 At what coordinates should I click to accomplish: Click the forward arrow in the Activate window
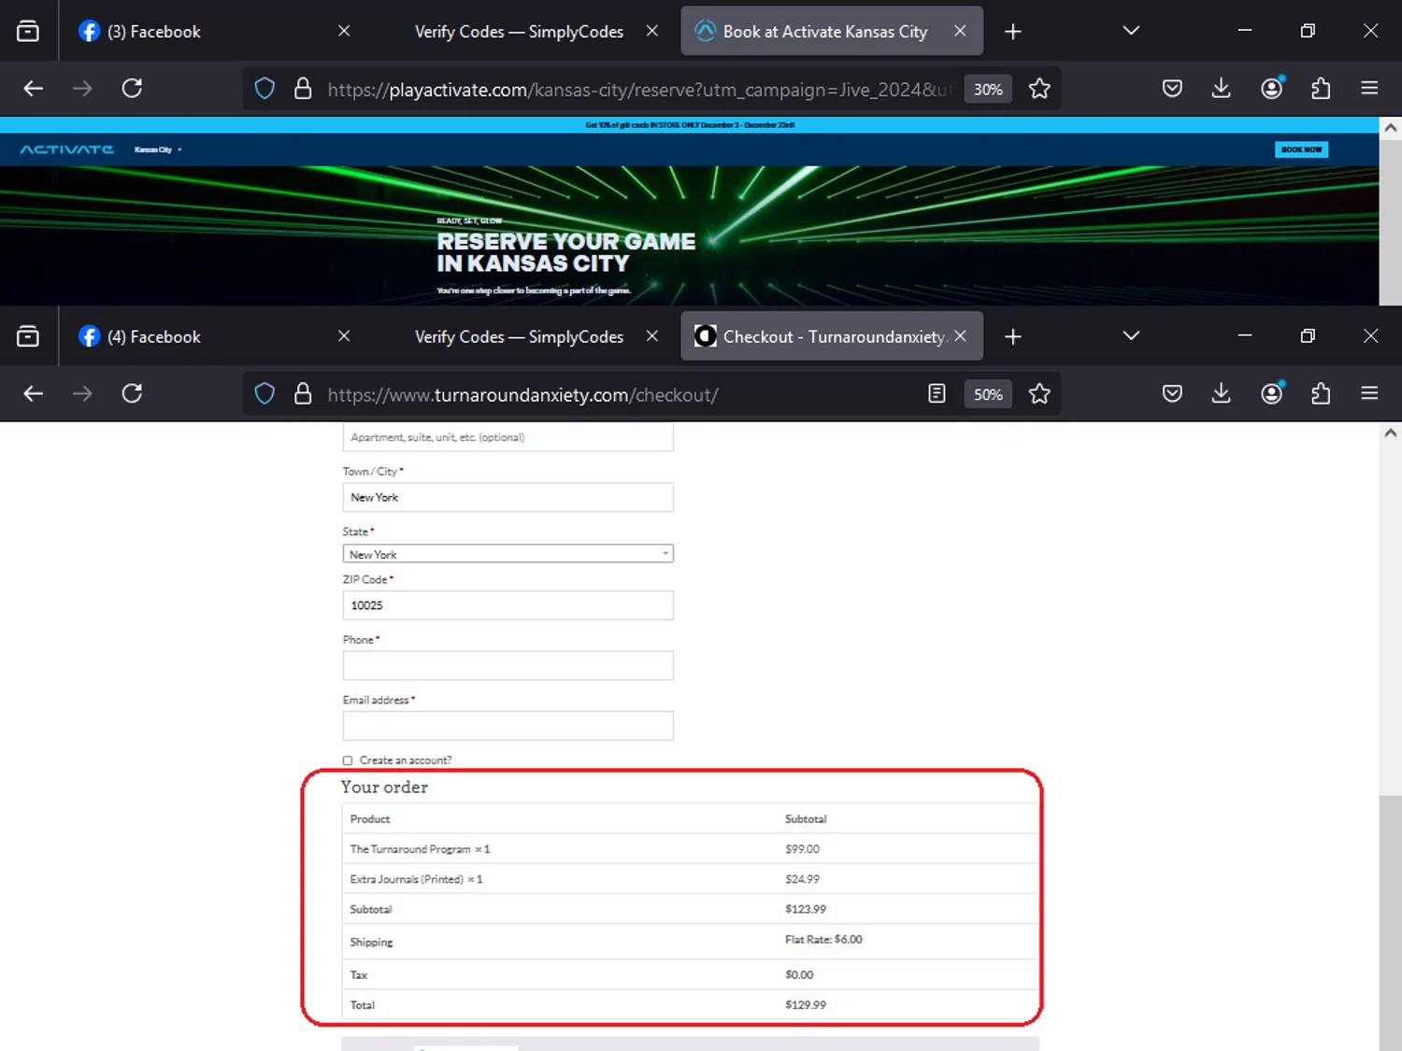coord(82,89)
